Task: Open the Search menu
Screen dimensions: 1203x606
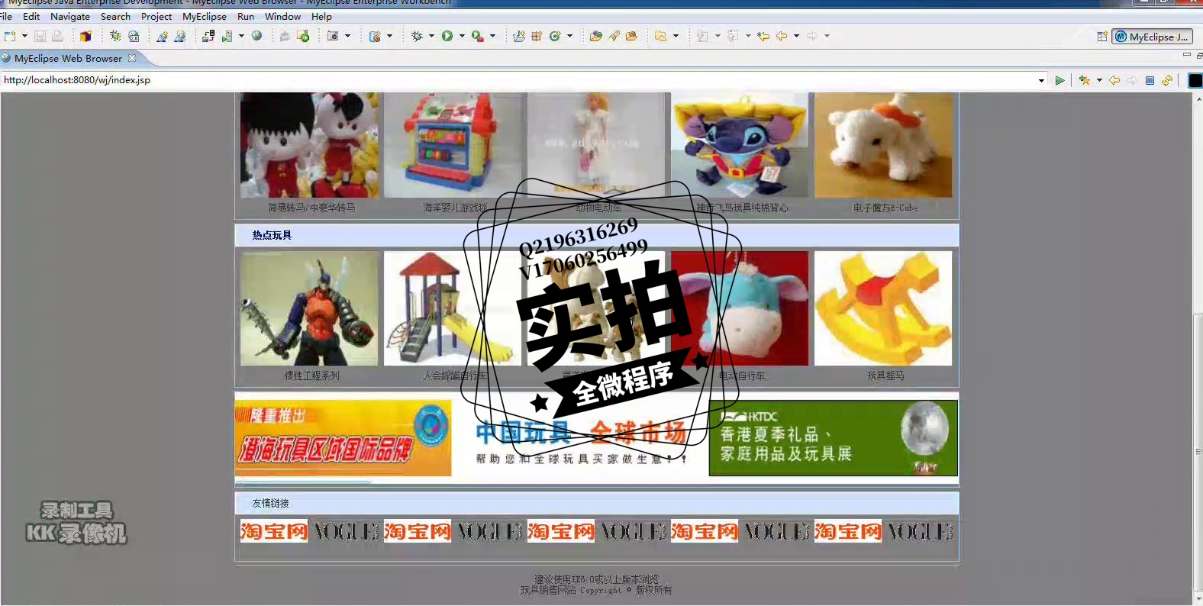Action: pyautogui.click(x=115, y=16)
